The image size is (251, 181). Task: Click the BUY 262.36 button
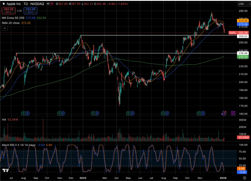pos(30,10)
